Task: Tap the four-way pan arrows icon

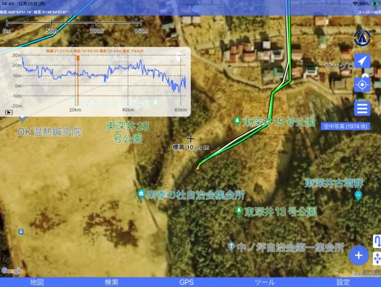Action: [x=377, y=259]
